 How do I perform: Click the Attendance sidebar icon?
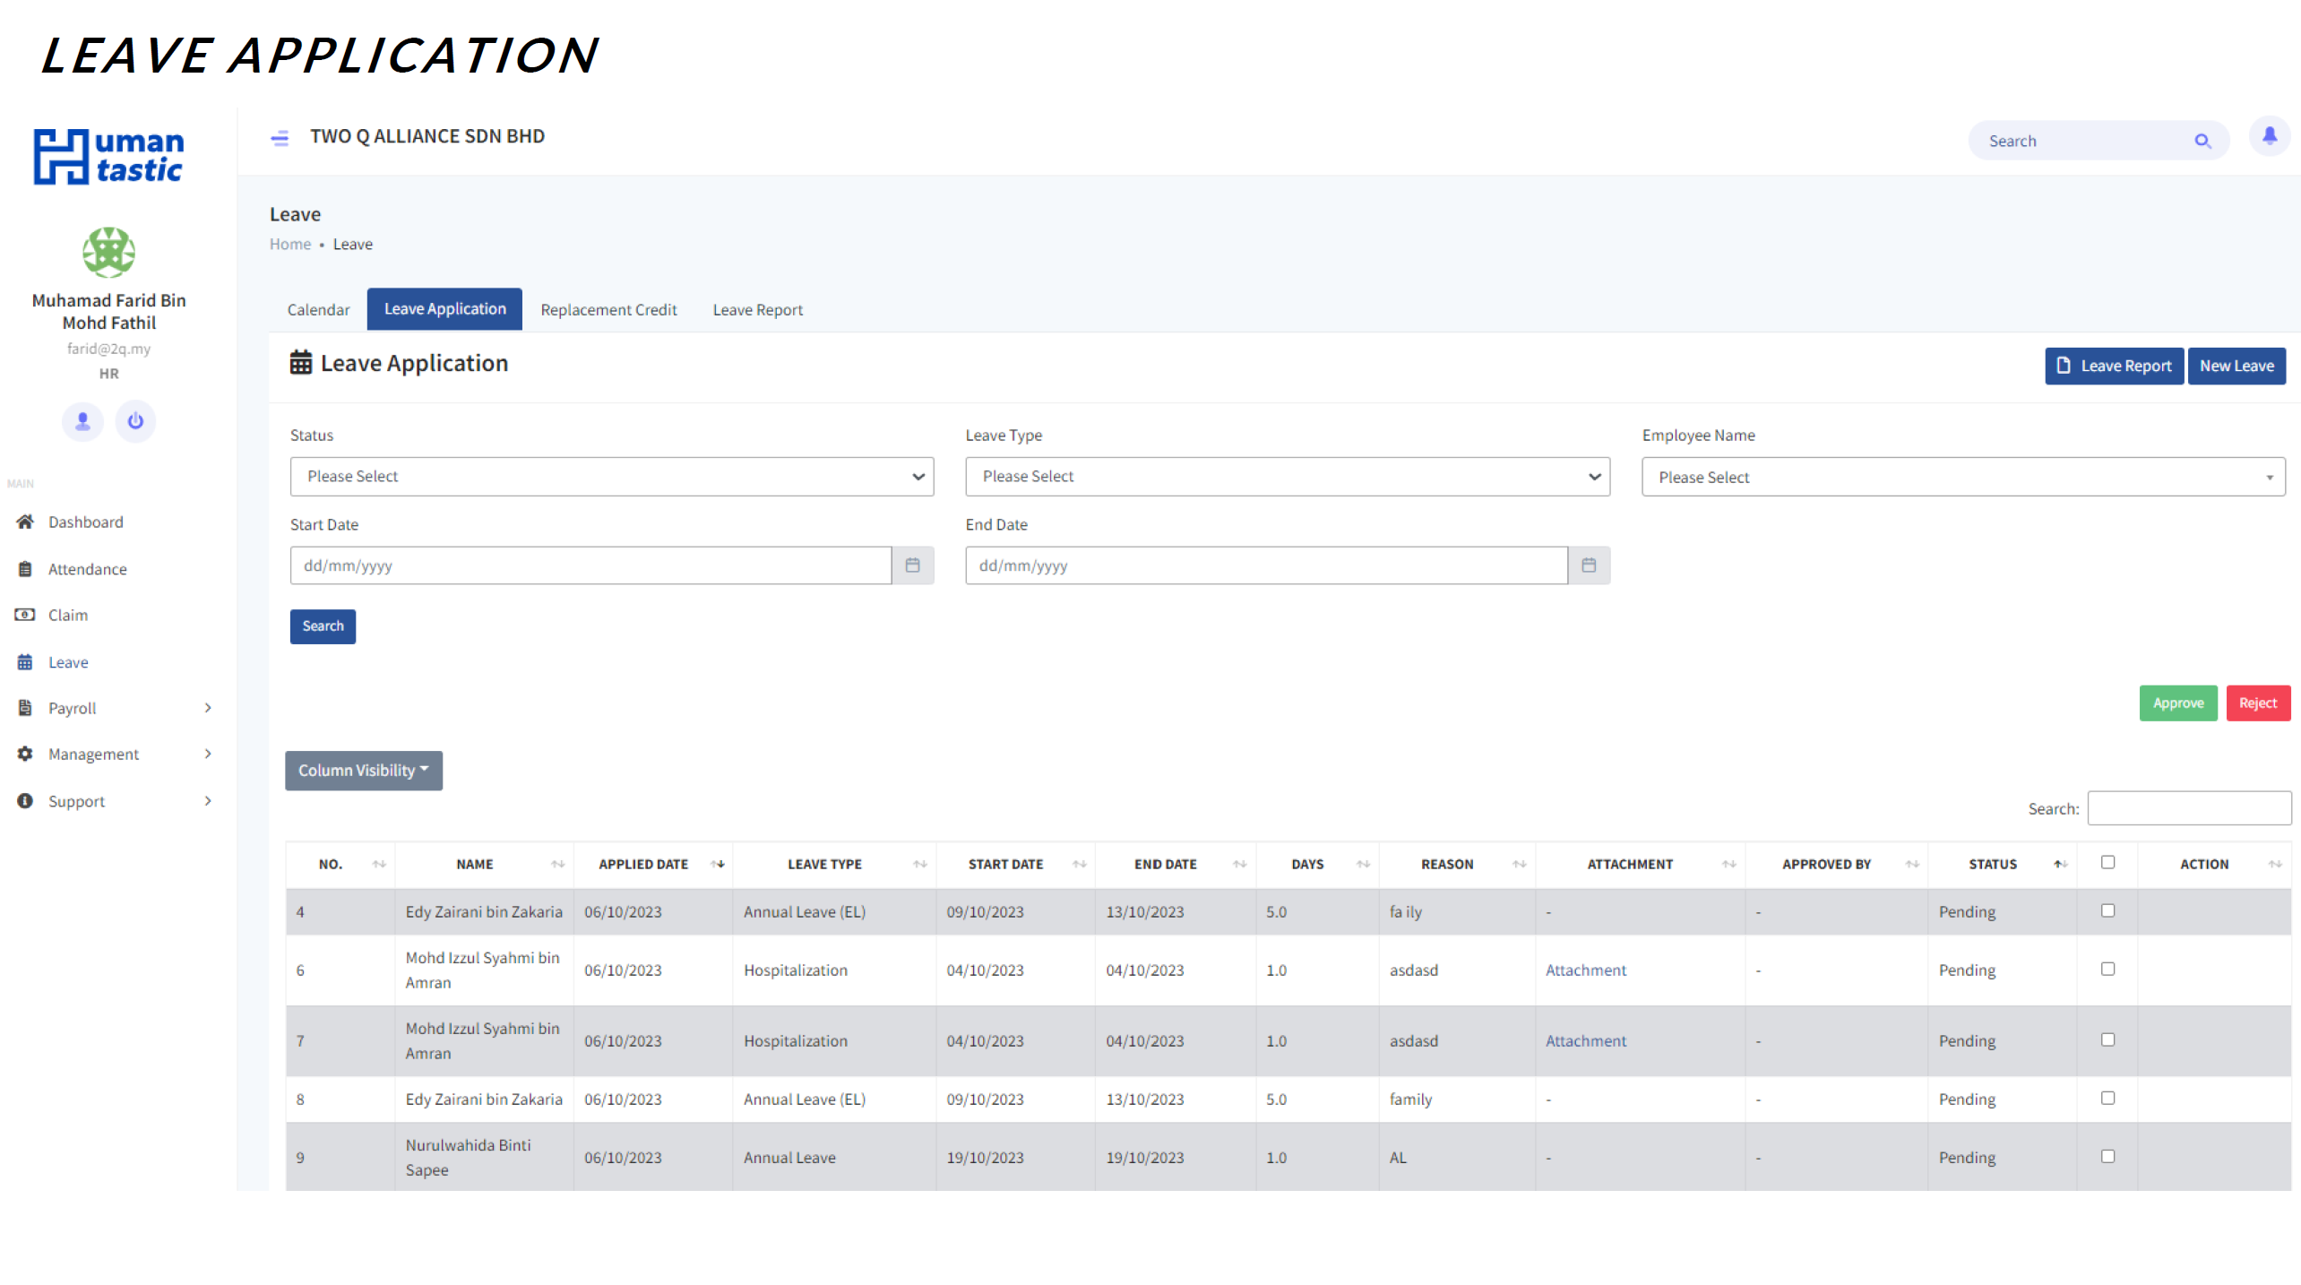tap(23, 567)
